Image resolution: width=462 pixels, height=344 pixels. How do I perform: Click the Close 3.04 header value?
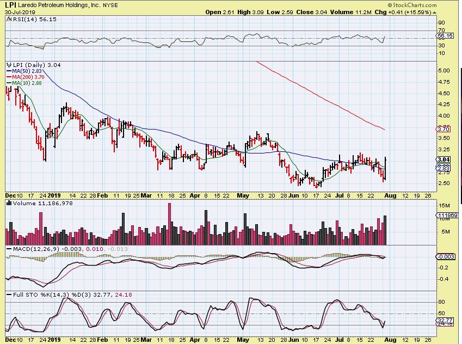click(x=311, y=12)
